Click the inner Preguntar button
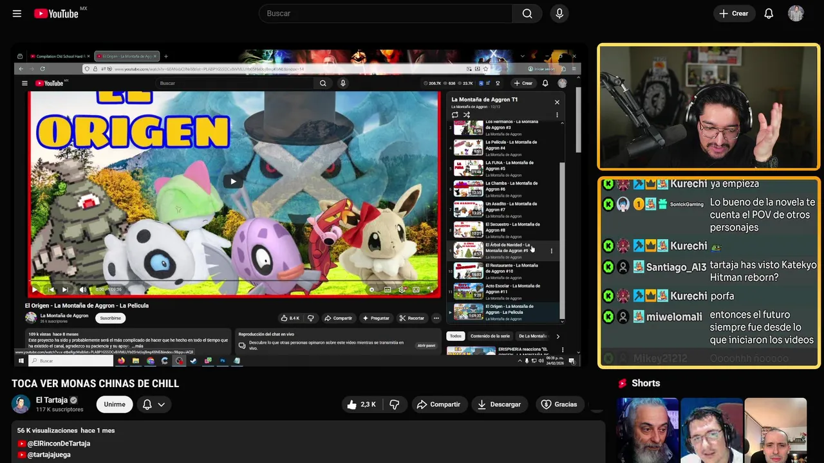 click(376, 318)
